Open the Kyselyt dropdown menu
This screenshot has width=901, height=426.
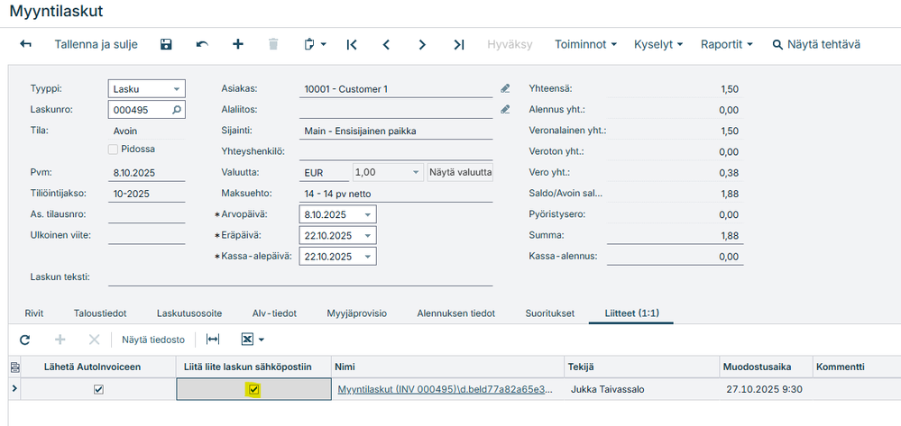[x=658, y=44]
